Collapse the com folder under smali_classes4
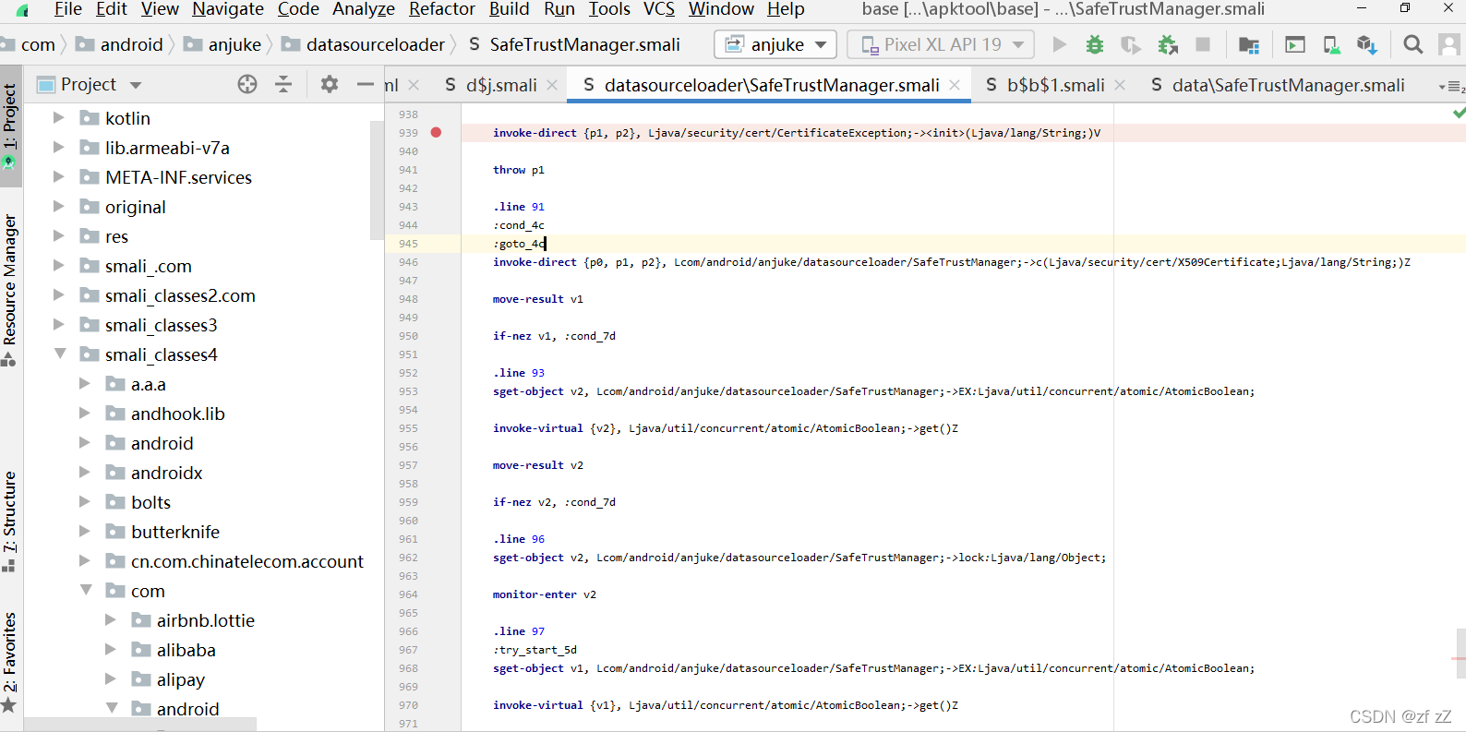The height and width of the screenshot is (732, 1466). 85,591
